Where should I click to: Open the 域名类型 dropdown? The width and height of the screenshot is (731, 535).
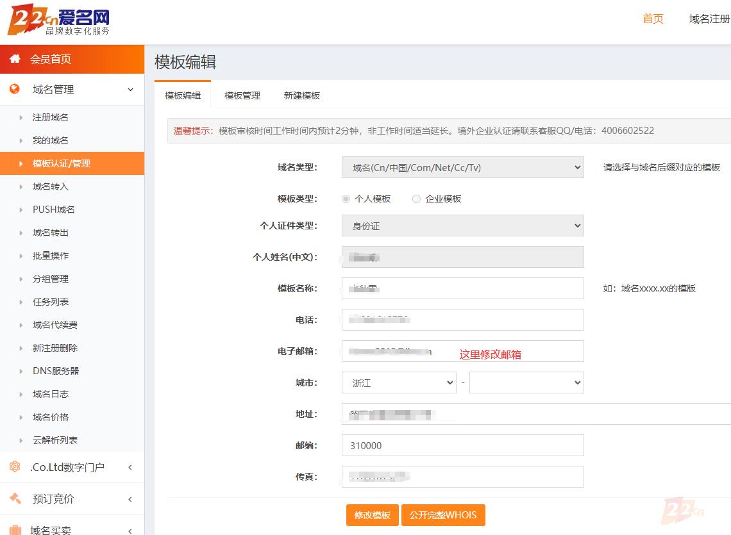(x=462, y=167)
